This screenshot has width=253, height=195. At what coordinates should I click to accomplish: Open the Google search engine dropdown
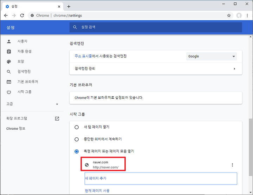tap(212, 57)
